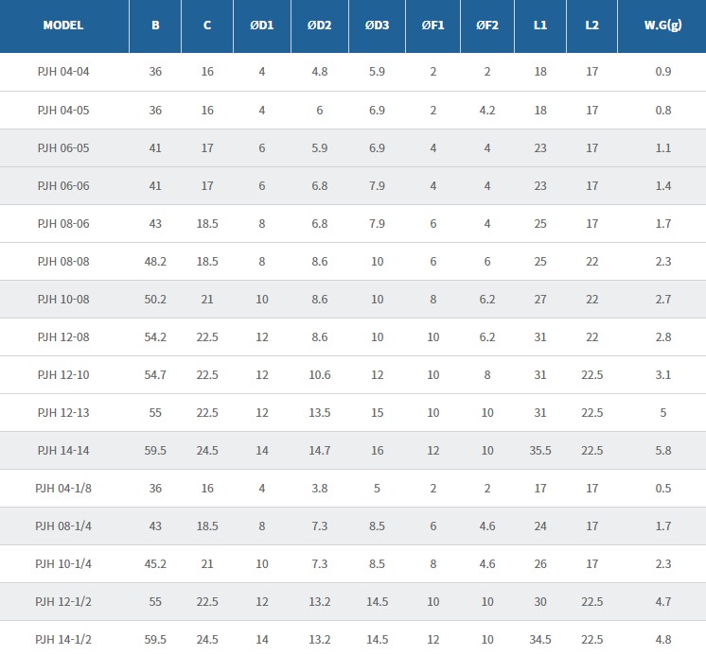Viewport: 706px width, 655px height.
Task: Select the ØD1 column header
Action: click(x=262, y=26)
